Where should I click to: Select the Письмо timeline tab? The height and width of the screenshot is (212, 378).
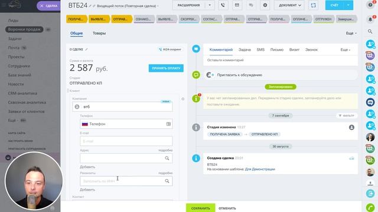(277, 49)
